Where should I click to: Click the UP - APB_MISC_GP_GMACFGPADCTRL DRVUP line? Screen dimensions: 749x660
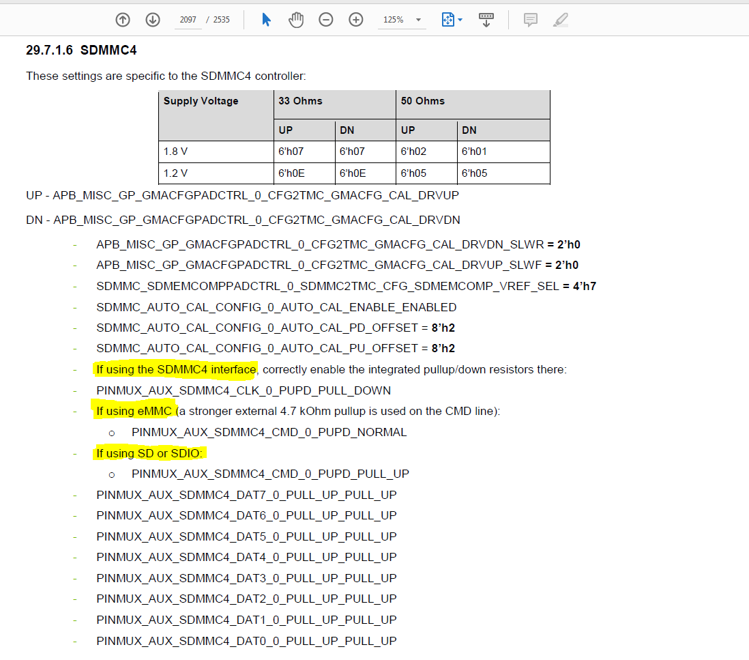(x=242, y=195)
